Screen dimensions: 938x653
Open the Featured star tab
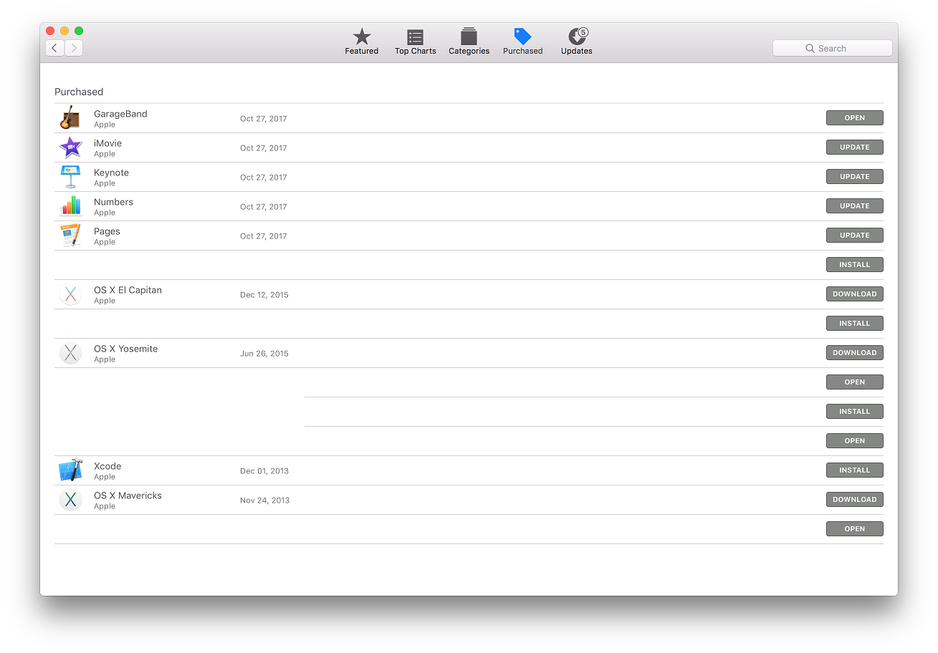(x=362, y=42)
